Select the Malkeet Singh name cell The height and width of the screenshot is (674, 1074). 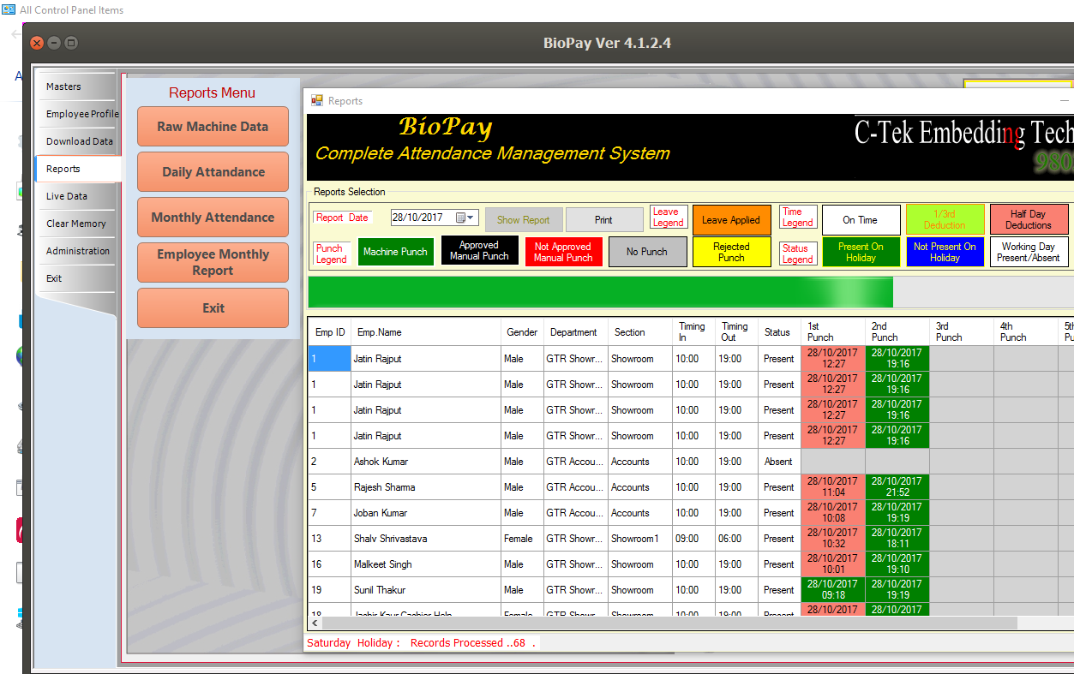(426, 564)
